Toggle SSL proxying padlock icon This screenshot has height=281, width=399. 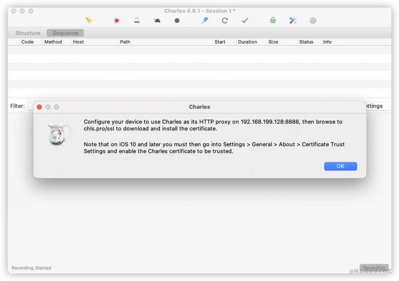coord(137,20)
